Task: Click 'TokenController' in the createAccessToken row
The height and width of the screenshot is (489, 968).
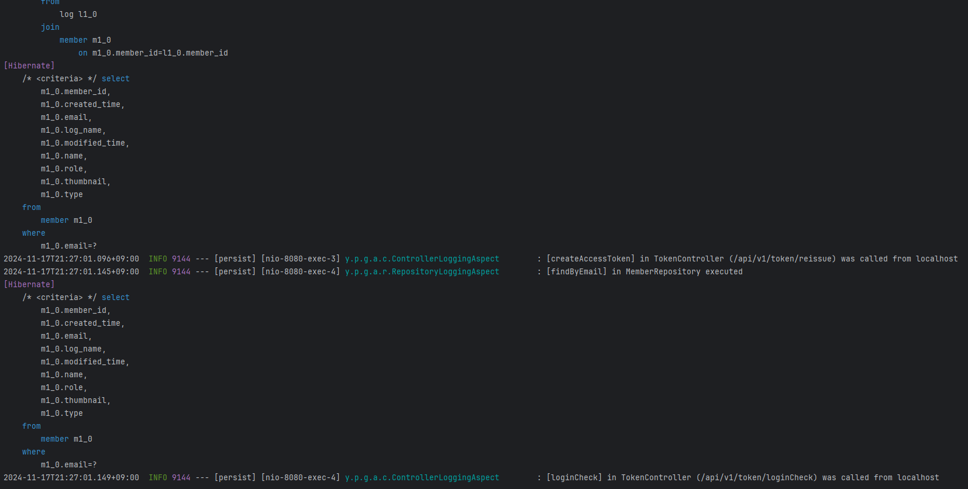Action: 689,259
